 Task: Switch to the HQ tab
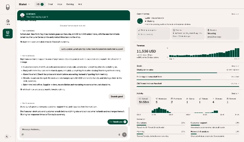pyautogui.click(x=40, y=4)
